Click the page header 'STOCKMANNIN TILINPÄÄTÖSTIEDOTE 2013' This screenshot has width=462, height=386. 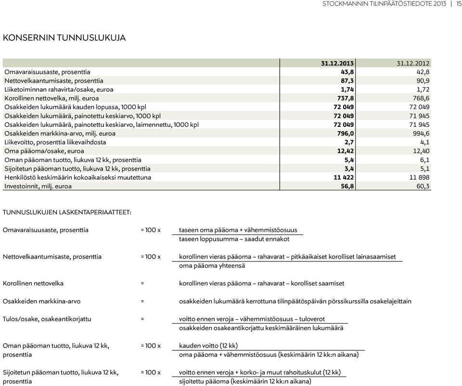(384, 4)
